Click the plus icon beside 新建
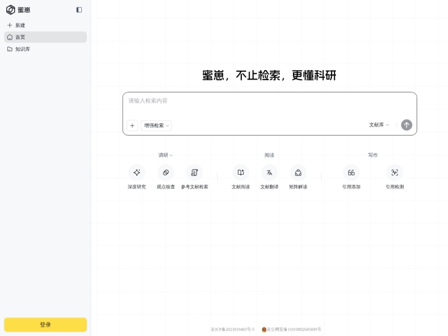The width and height of the screenshot is (448, 336). pos(10,25)
